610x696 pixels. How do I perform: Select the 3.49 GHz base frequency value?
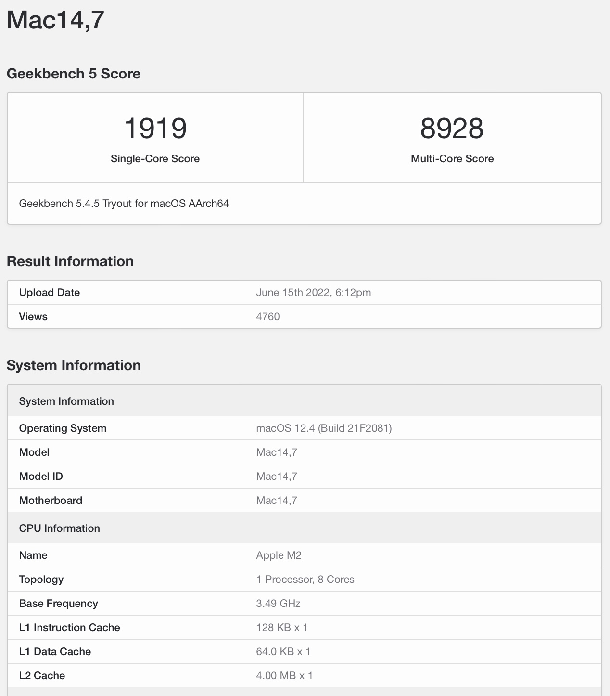click(278, 604)
